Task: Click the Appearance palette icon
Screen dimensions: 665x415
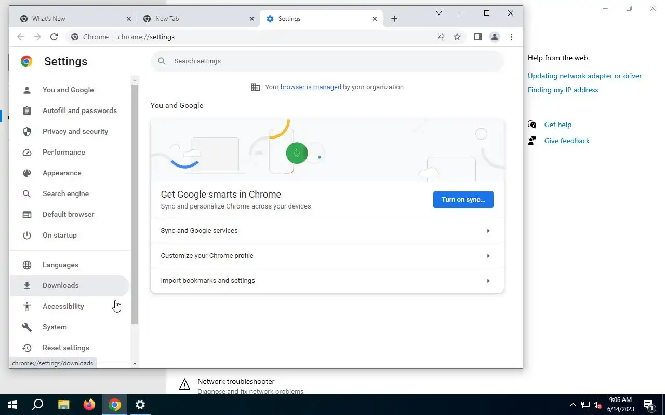Action: coord(27,173)
